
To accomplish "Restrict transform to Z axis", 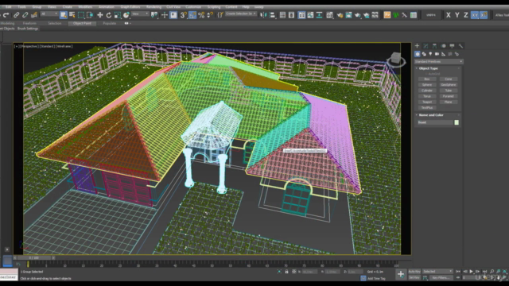I will [x=466, y=15].
